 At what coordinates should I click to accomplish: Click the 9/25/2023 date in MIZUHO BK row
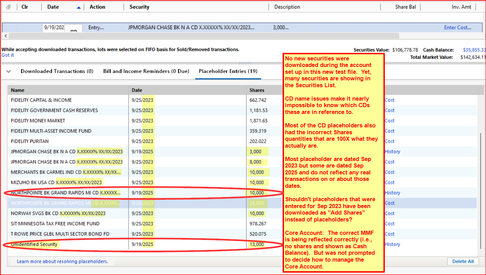point(142,183)
